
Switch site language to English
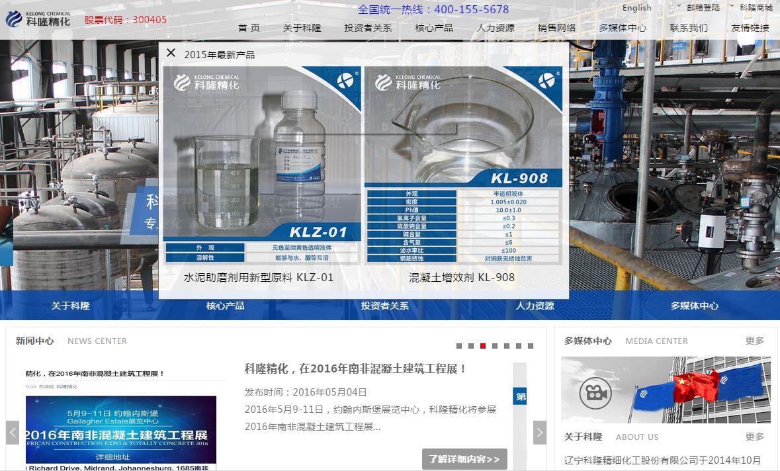point(636,8)
